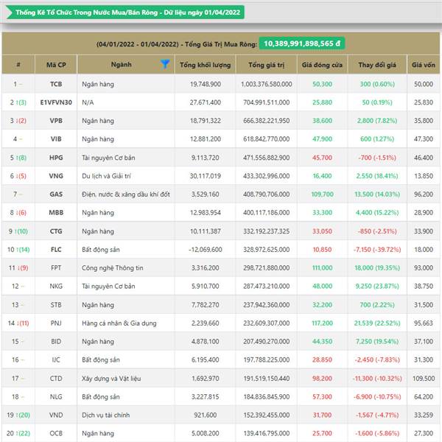Click the Ngành column header label

(122, 65)
